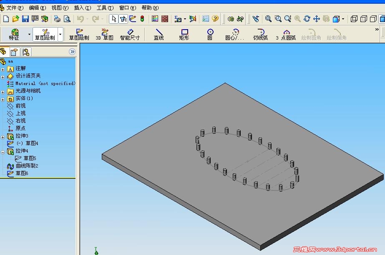This screenshot has width=385, height=255.
Task: Select the zoom in/out tool
Action: coord(287,19)
